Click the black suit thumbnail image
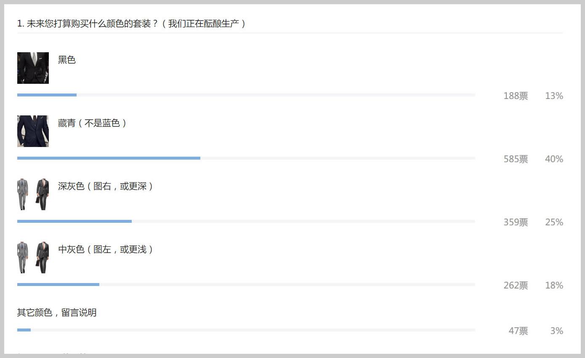585x358 pixels. click(33, 68)
